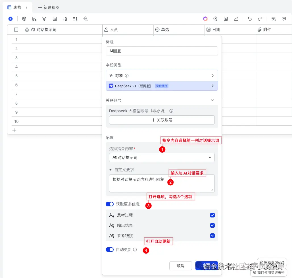Open the comments icon

point(283,19)
